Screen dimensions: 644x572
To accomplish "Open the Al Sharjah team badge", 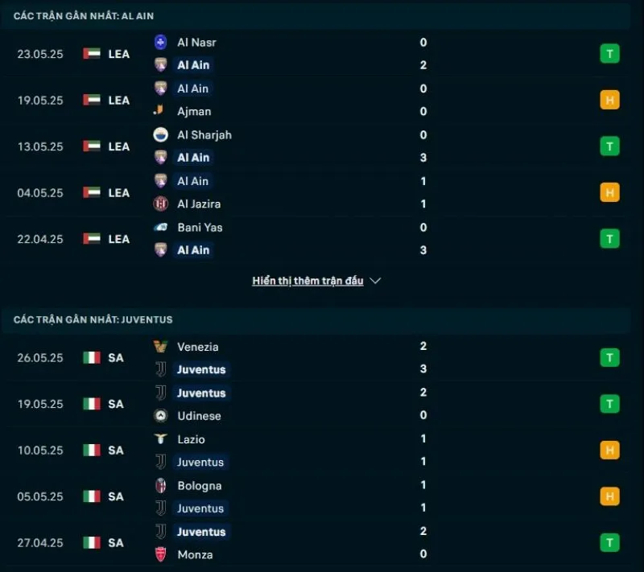I will tap(159, 135).
